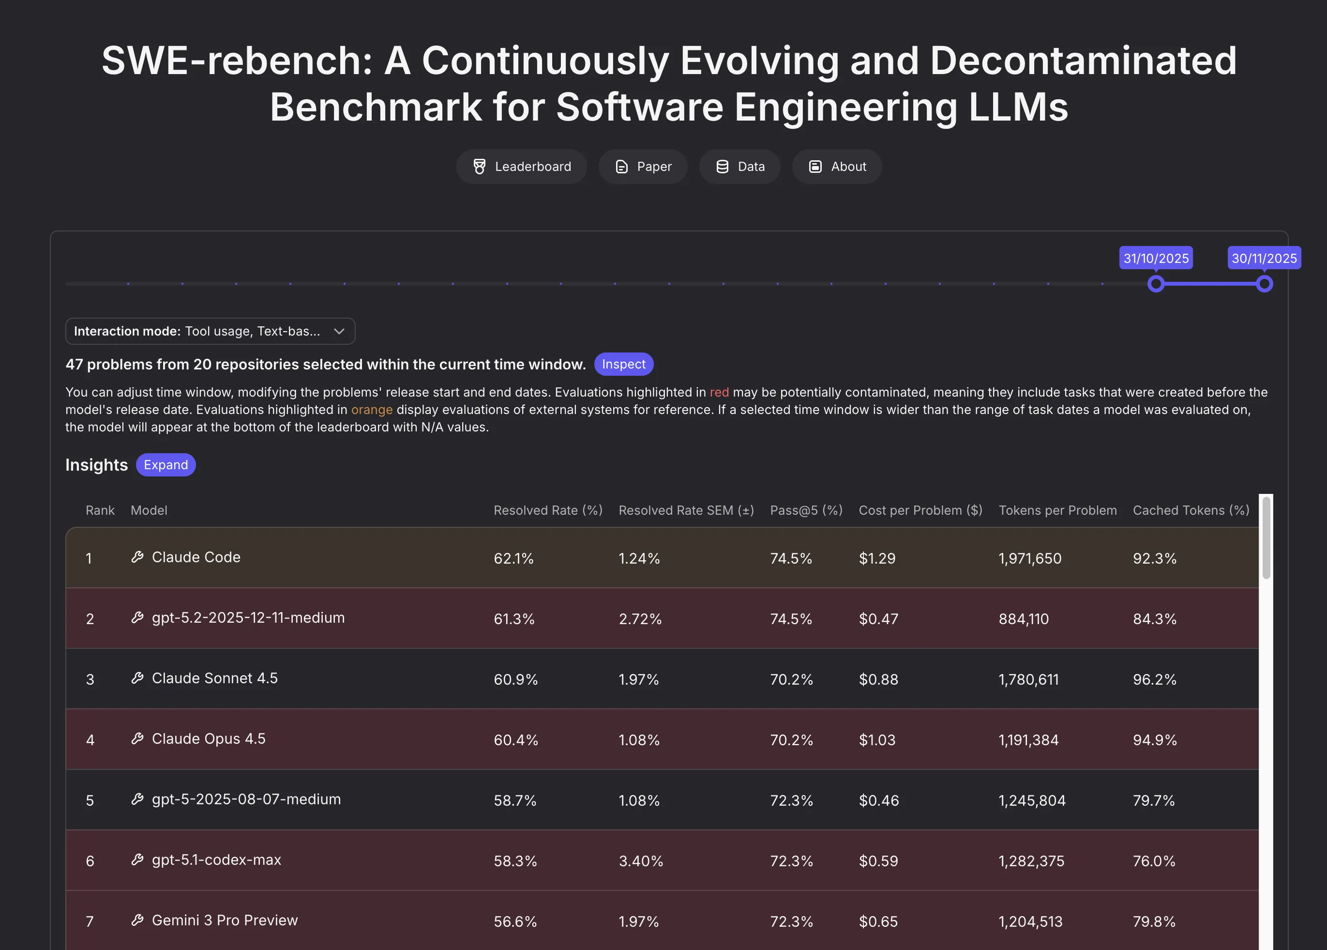
Task: Click the link icon beside gpt-5.2-2025-12-11-medium
Action: [x=137, y=618]
